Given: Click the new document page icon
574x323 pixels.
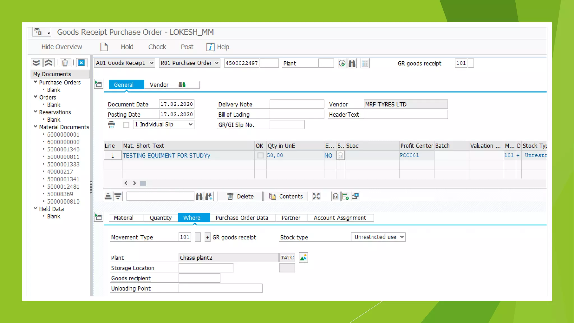Looking at the screenshot, I should click(104, 47).
